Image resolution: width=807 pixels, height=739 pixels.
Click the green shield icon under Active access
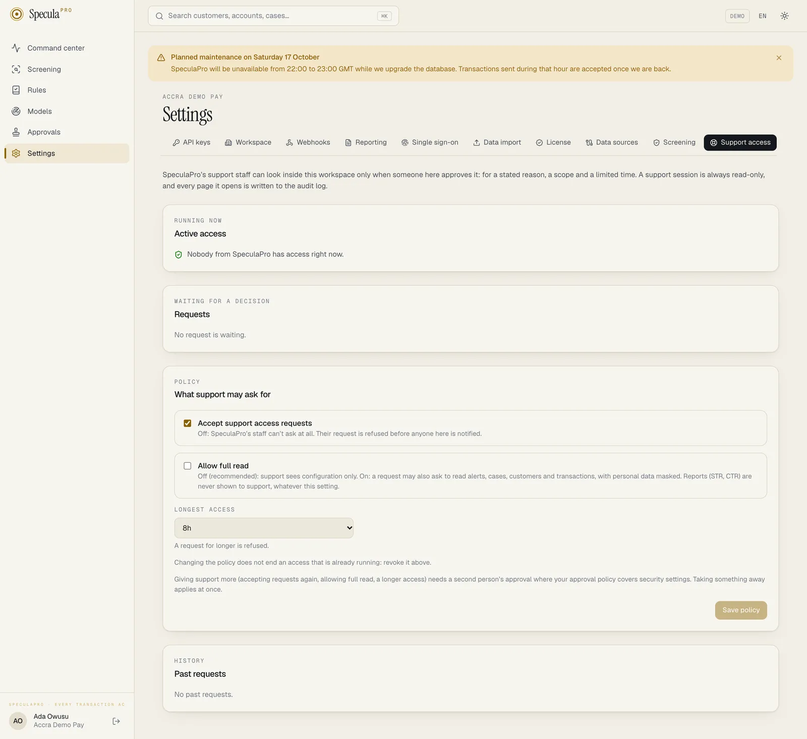click(178, 255)
